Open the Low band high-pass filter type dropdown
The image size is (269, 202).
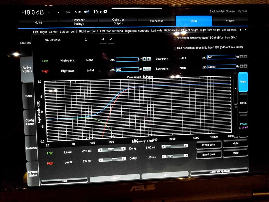coord(112,60)
